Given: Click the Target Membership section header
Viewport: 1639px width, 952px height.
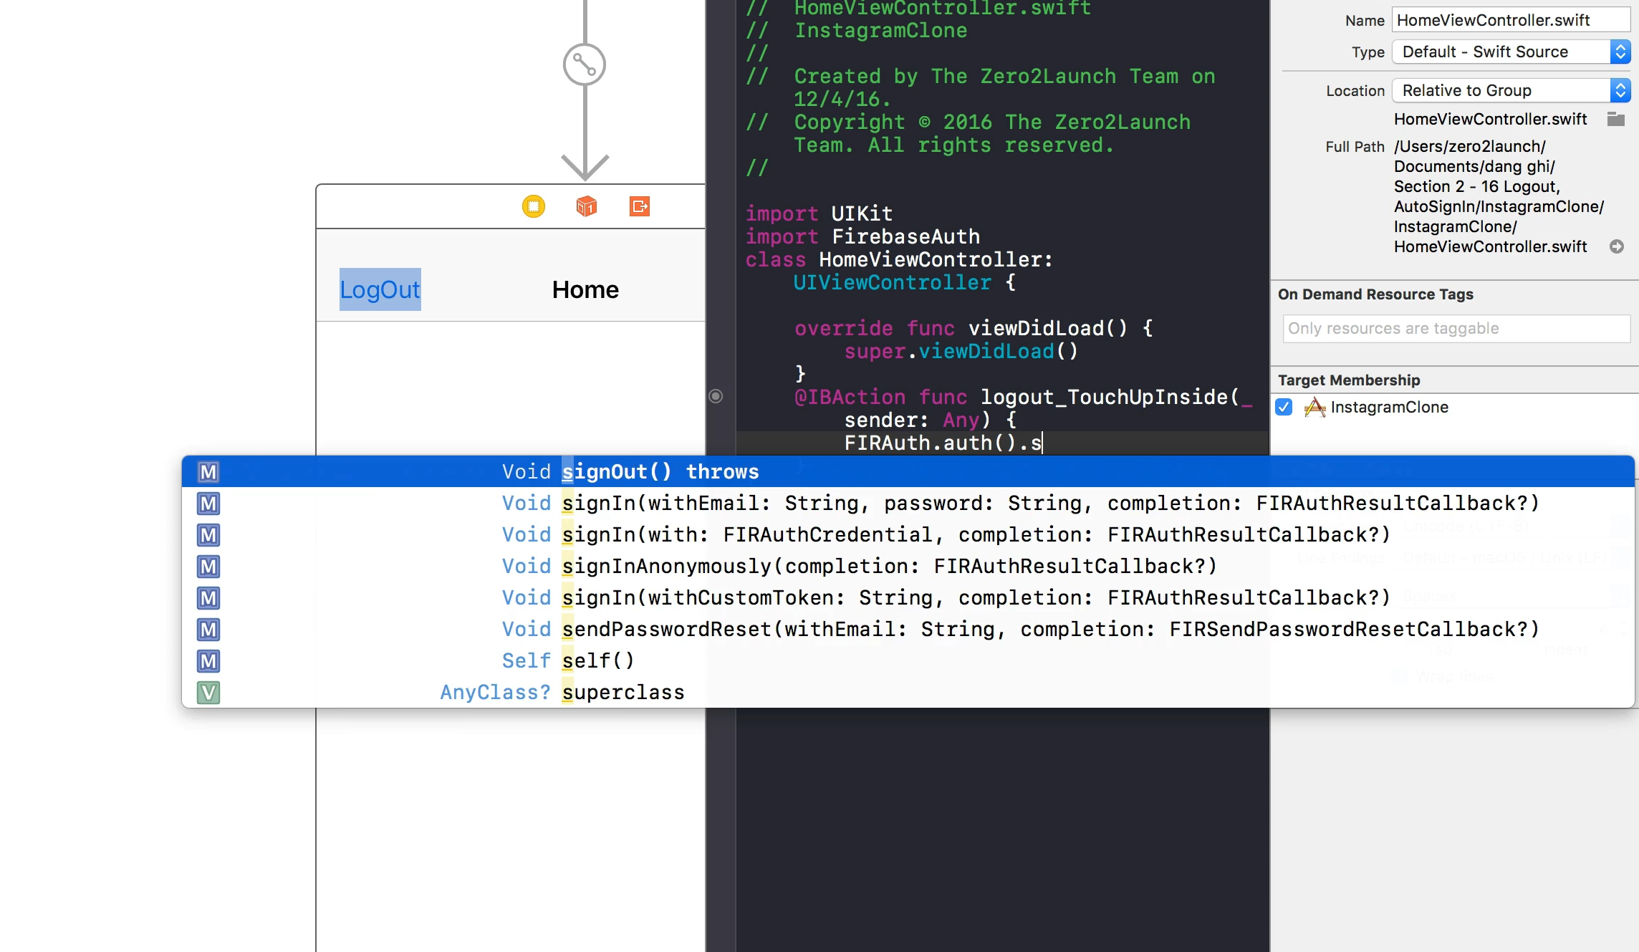Looking at the screenshot, I should coord(1349,380).
